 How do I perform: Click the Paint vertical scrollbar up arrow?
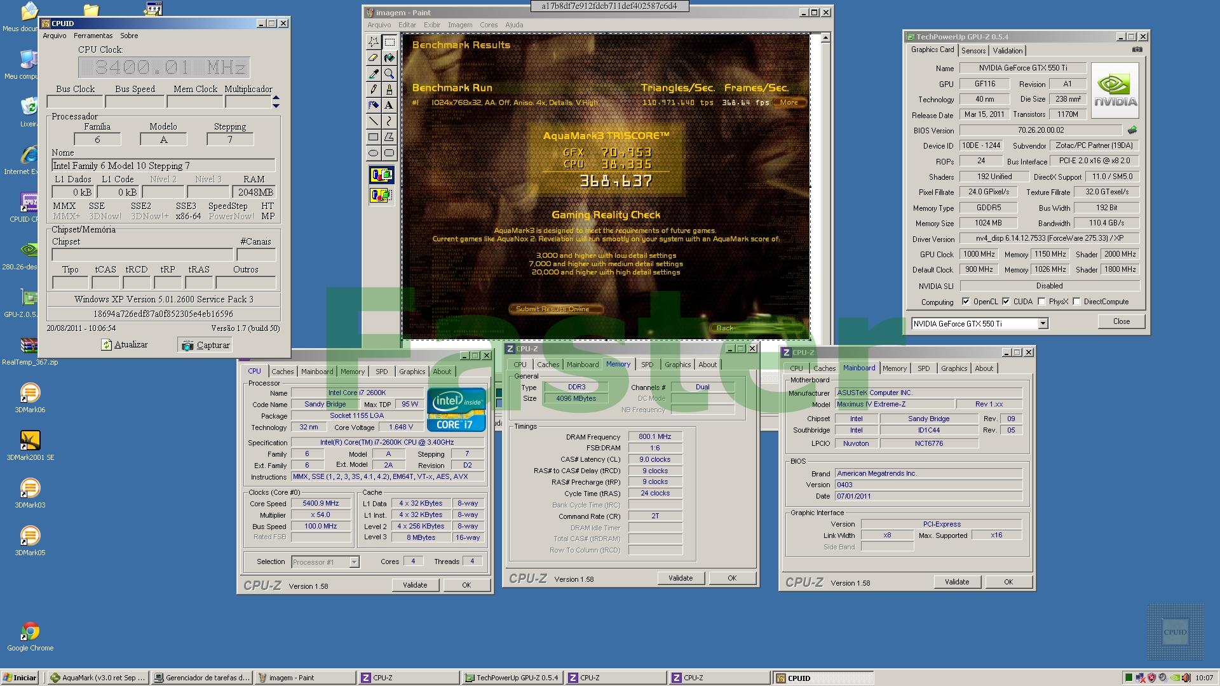(x=825, y=38)
